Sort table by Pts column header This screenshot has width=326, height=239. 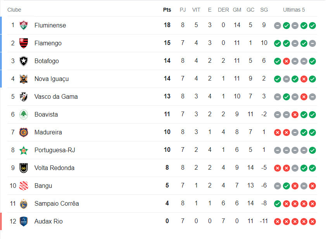[167, 10]
